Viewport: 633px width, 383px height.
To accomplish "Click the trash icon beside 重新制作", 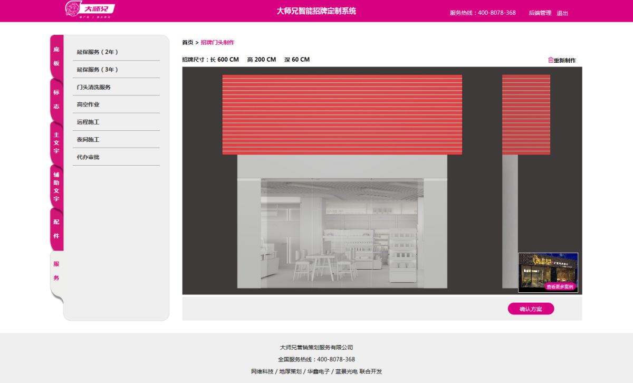I will [x=551, y=60].
